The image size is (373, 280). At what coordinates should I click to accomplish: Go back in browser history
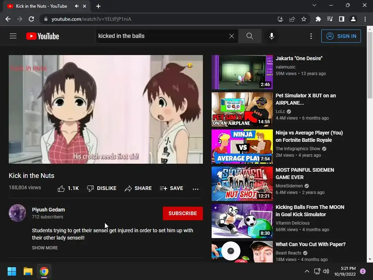point(8,19)
